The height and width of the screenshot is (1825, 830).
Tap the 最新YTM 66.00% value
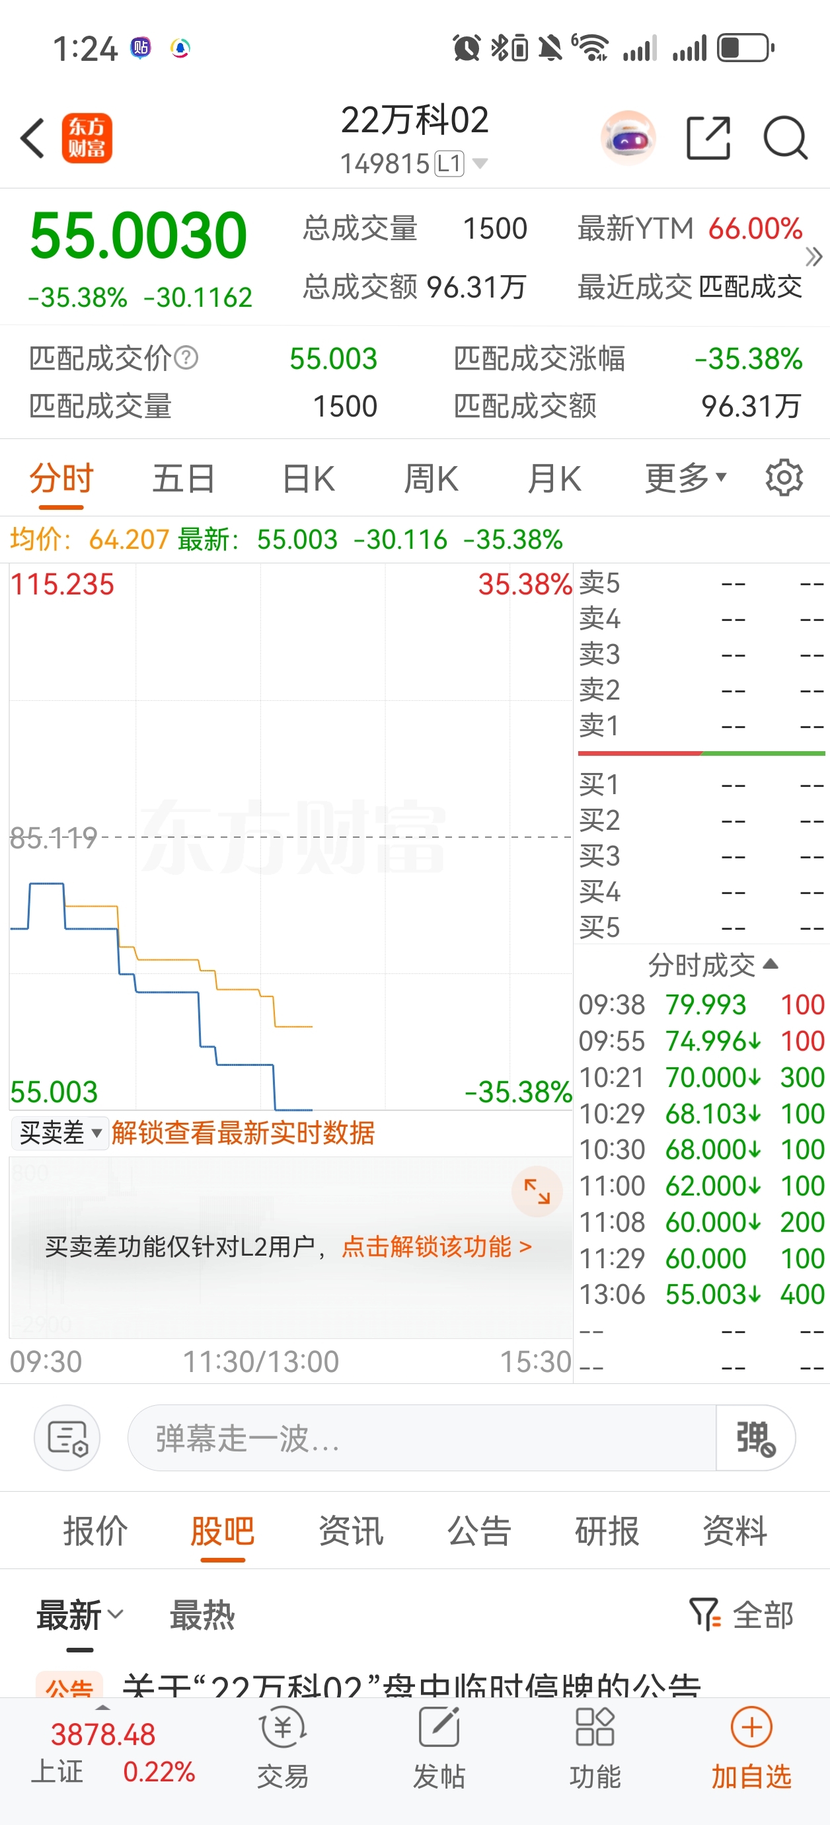755,228
